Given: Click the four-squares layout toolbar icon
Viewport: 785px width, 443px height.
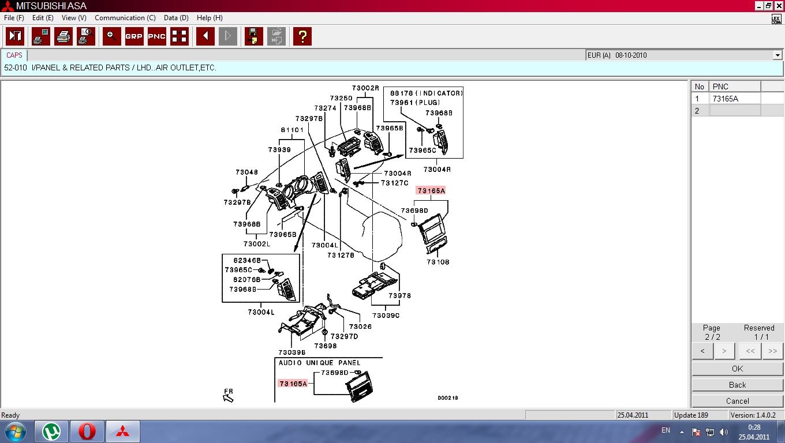Looking at the screenshot, I should click(180, 36).
